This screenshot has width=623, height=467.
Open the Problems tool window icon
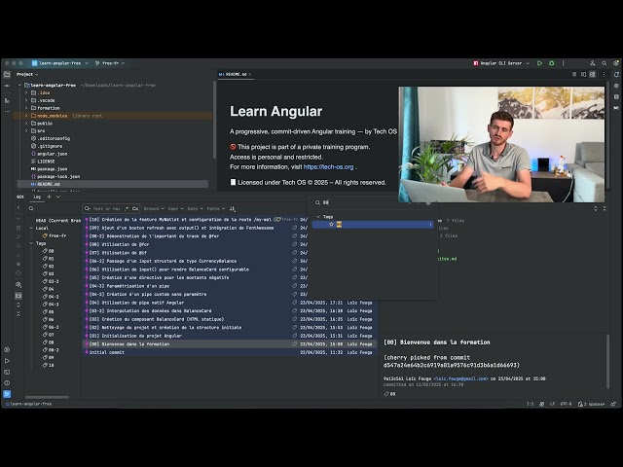point(7,383)
